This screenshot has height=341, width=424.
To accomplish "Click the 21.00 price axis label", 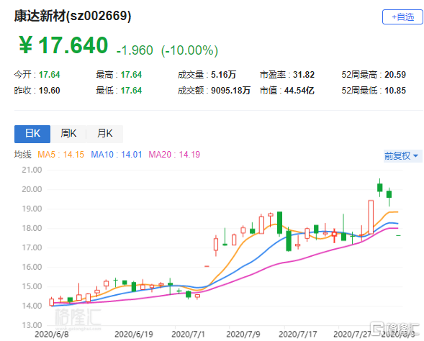I will tap(32, 170).
